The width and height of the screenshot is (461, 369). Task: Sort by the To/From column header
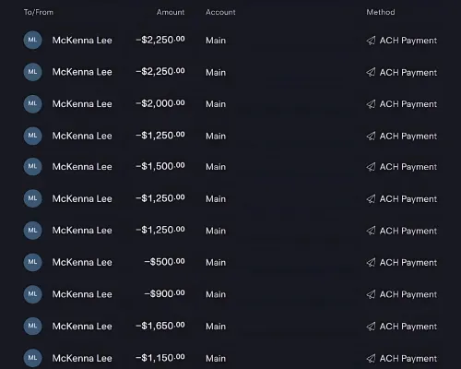[39, 12]
